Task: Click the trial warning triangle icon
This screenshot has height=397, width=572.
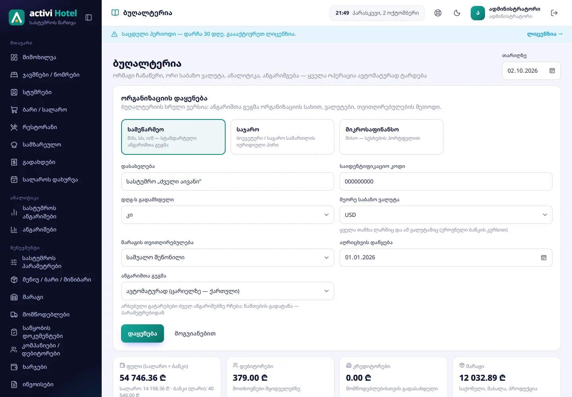Action: tap(114, 34)
